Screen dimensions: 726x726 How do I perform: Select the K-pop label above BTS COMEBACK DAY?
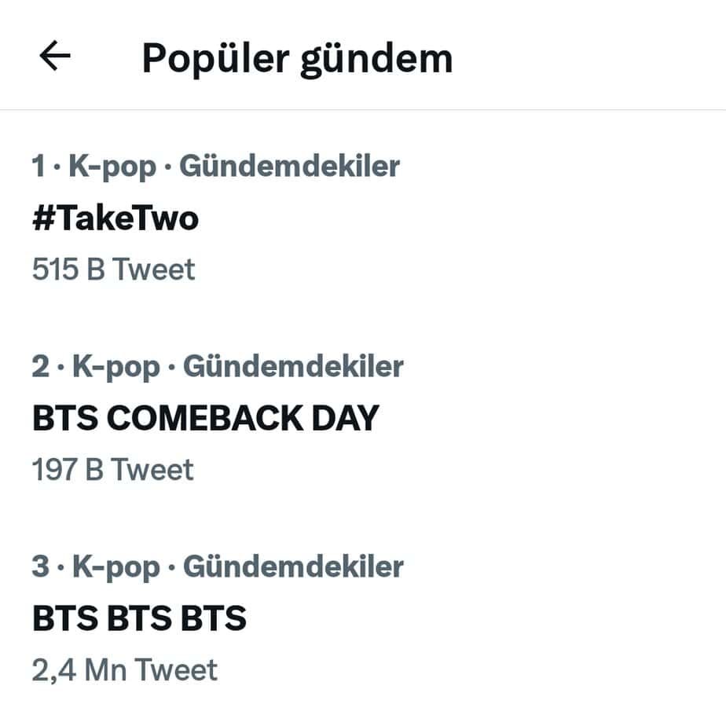(x=116, y=367)
